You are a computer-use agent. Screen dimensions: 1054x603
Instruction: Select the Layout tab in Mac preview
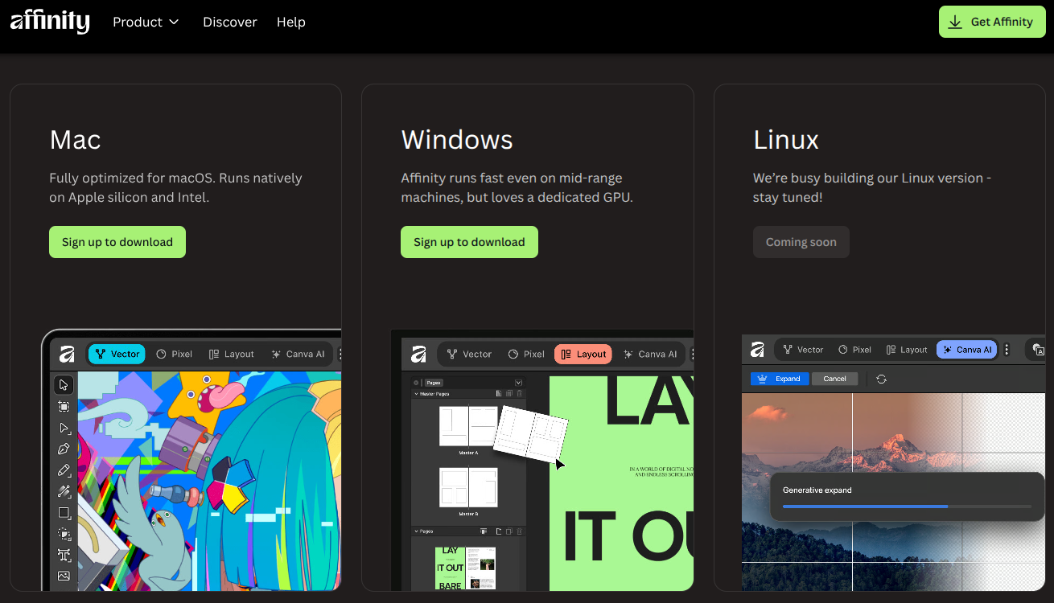(x=231, y=354)
